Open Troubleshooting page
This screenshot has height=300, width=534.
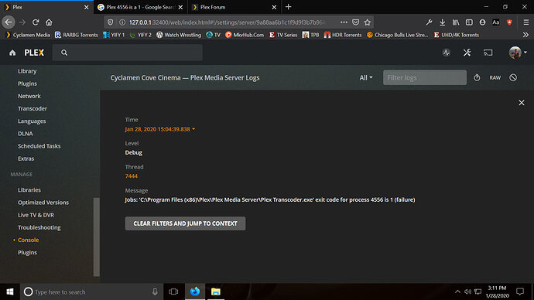click(39, 227)
